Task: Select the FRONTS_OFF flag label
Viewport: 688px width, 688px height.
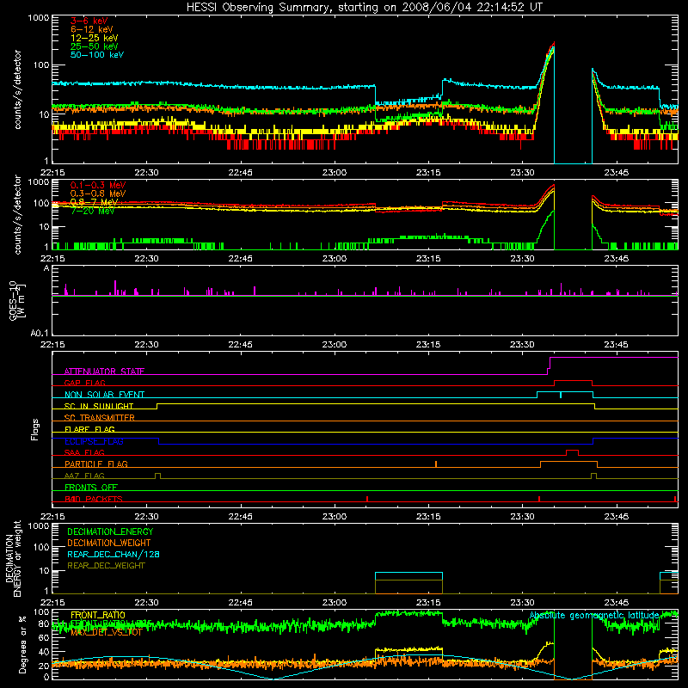Action: tap(91, 487)
